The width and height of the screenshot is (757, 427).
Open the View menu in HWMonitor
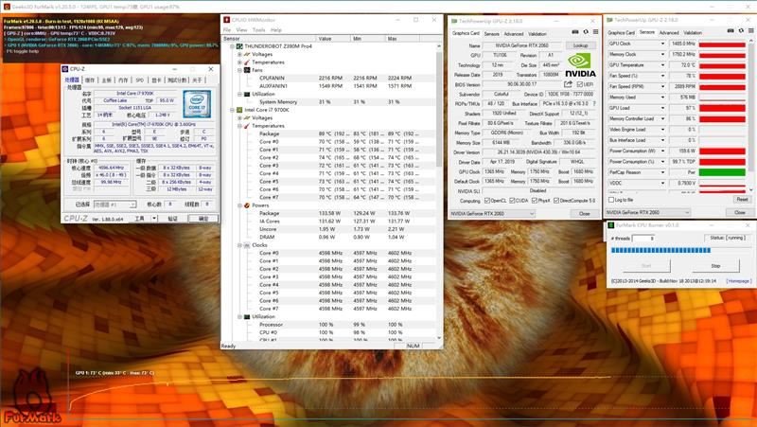[241, 30]
